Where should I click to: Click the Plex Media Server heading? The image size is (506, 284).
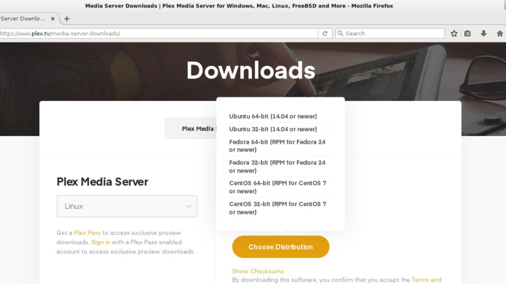tap(102, 182)
